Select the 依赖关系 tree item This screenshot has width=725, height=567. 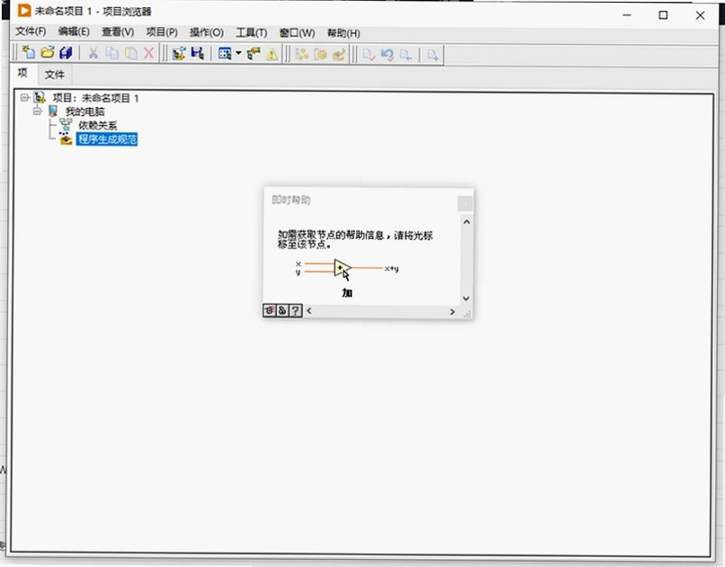97,126
